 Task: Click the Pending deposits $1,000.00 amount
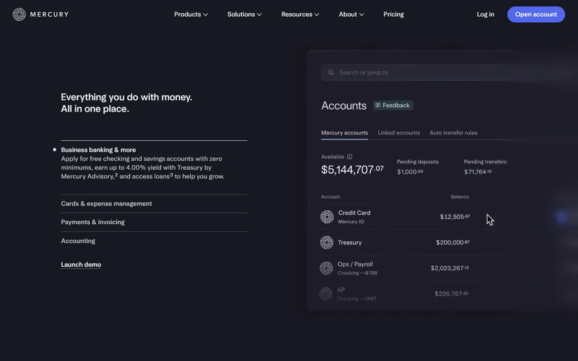click(x=410, y=172)
